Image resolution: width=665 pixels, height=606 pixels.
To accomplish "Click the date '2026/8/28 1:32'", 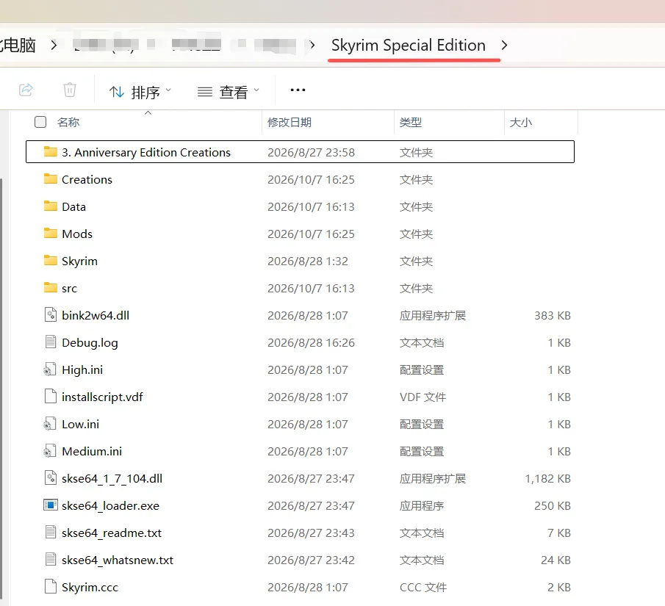I will [307, 261].
